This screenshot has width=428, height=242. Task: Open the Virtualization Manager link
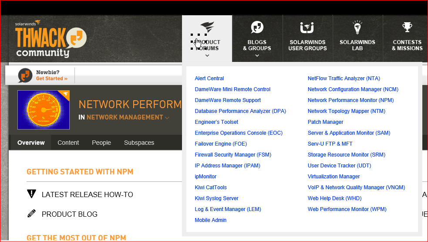pos(334,177)
